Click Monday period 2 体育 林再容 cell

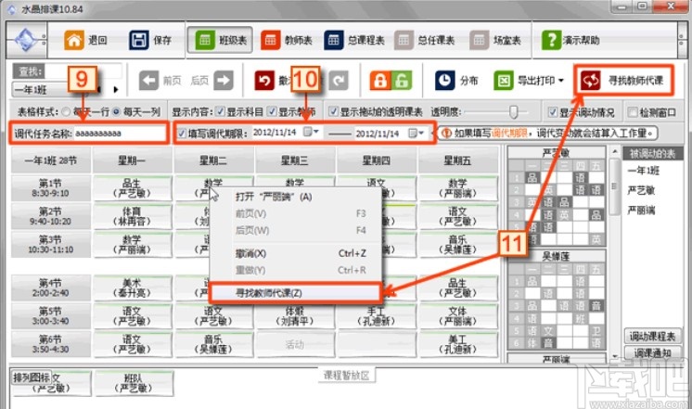tap(132, 217)
